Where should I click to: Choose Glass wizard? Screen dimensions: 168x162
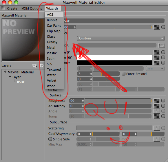coord(54,36)
